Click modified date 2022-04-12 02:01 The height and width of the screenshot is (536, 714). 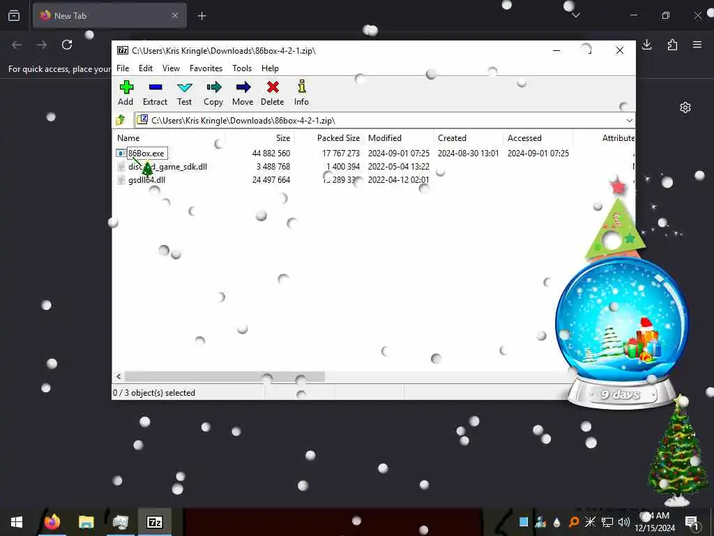point(398,180)
